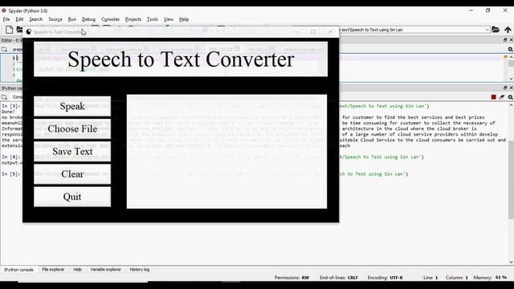Close the IPython console pane
This screenshot has width=514, height=289.
point(511,88)
